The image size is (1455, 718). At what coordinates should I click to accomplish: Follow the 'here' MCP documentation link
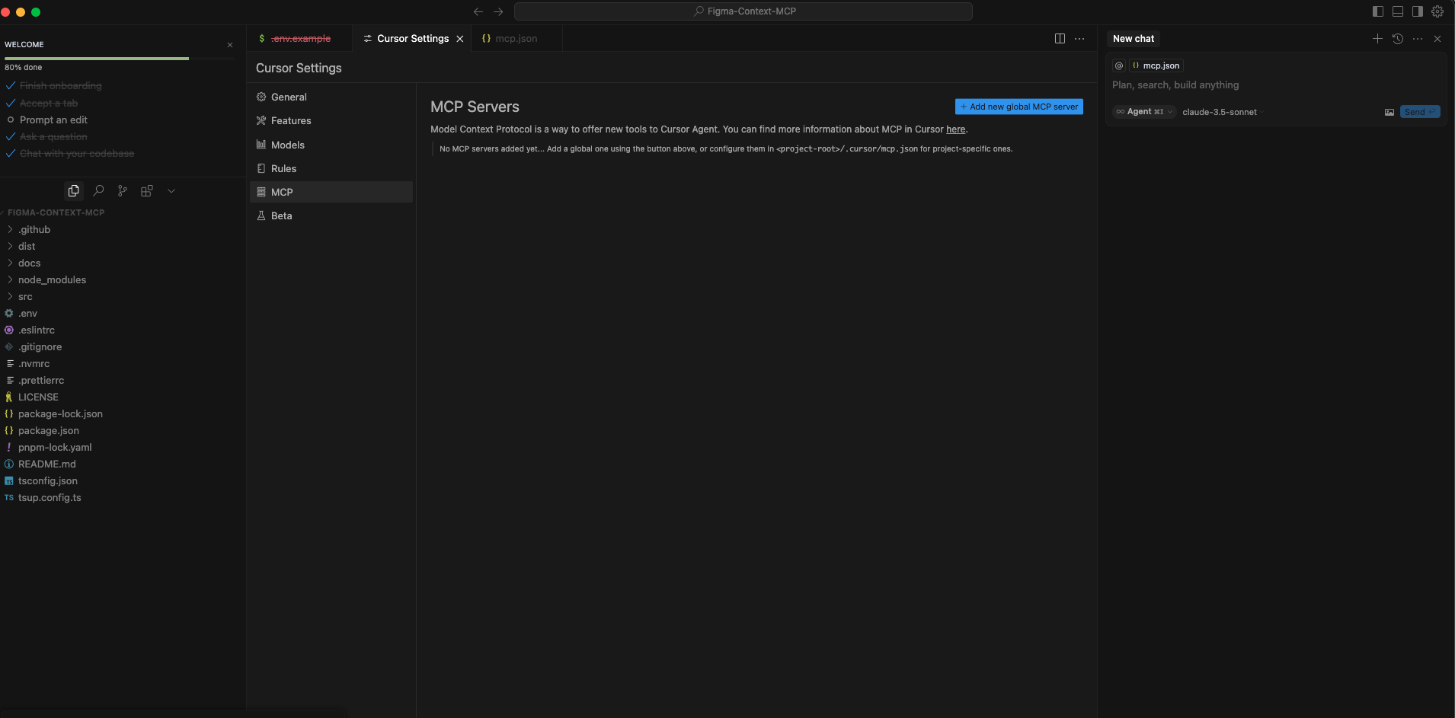click(955, 129)
